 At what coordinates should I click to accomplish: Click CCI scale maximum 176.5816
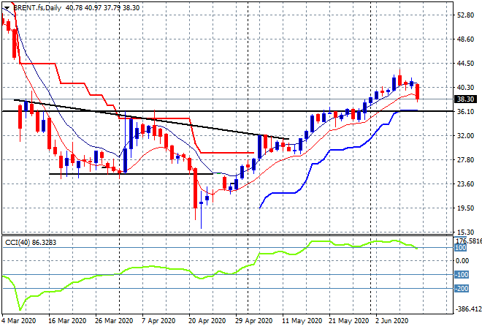(468, 241)
